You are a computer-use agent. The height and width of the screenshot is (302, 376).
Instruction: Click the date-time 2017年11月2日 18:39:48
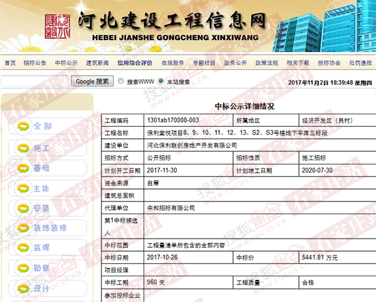click(x=320, y=83)
